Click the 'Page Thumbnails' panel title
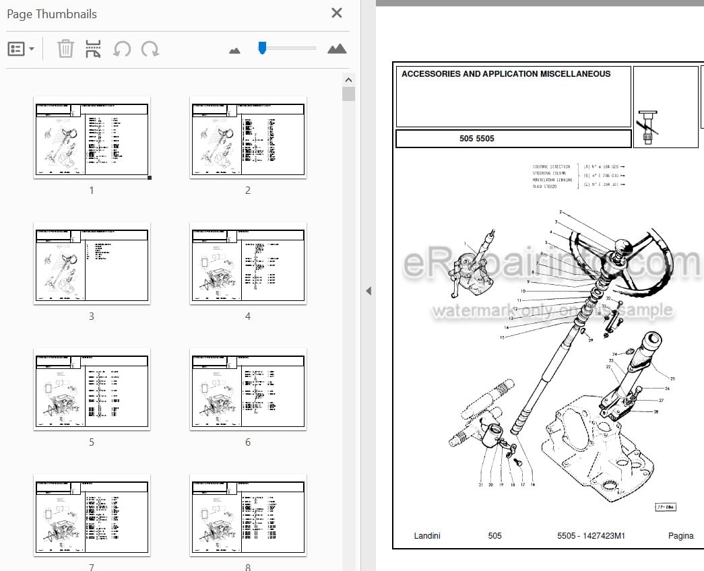Screen dimensions: 704x571 52,14
